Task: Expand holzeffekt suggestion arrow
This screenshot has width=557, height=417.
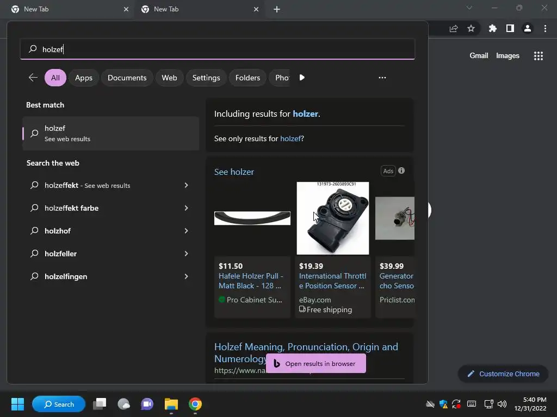Action: coord(186,185)
